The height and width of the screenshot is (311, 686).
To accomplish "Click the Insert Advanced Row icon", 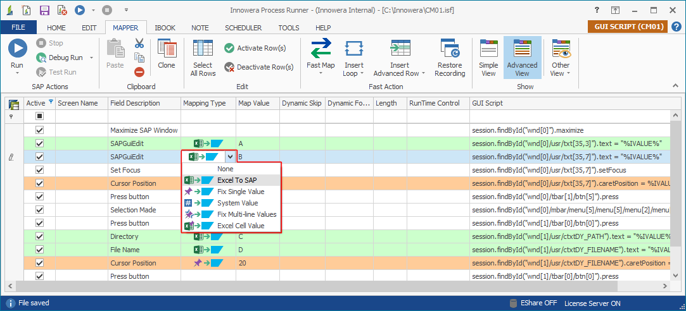I will pyautogui.click(x=400, y=48).
